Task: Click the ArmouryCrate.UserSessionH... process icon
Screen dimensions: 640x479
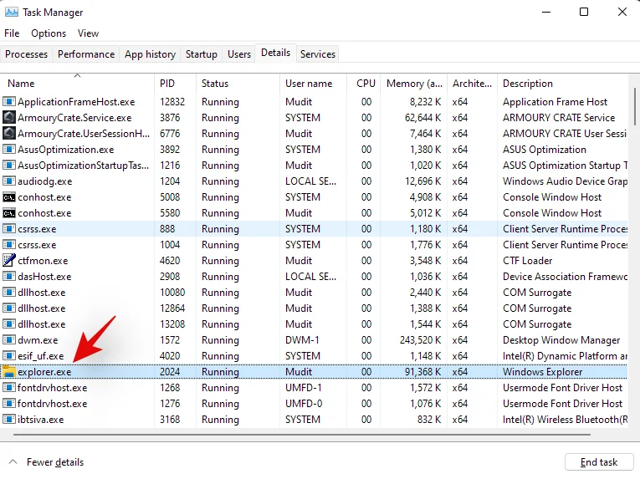Action: click(9, 134)
